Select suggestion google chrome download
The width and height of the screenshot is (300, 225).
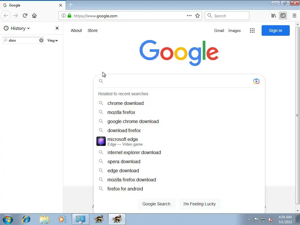click(179, 121)
